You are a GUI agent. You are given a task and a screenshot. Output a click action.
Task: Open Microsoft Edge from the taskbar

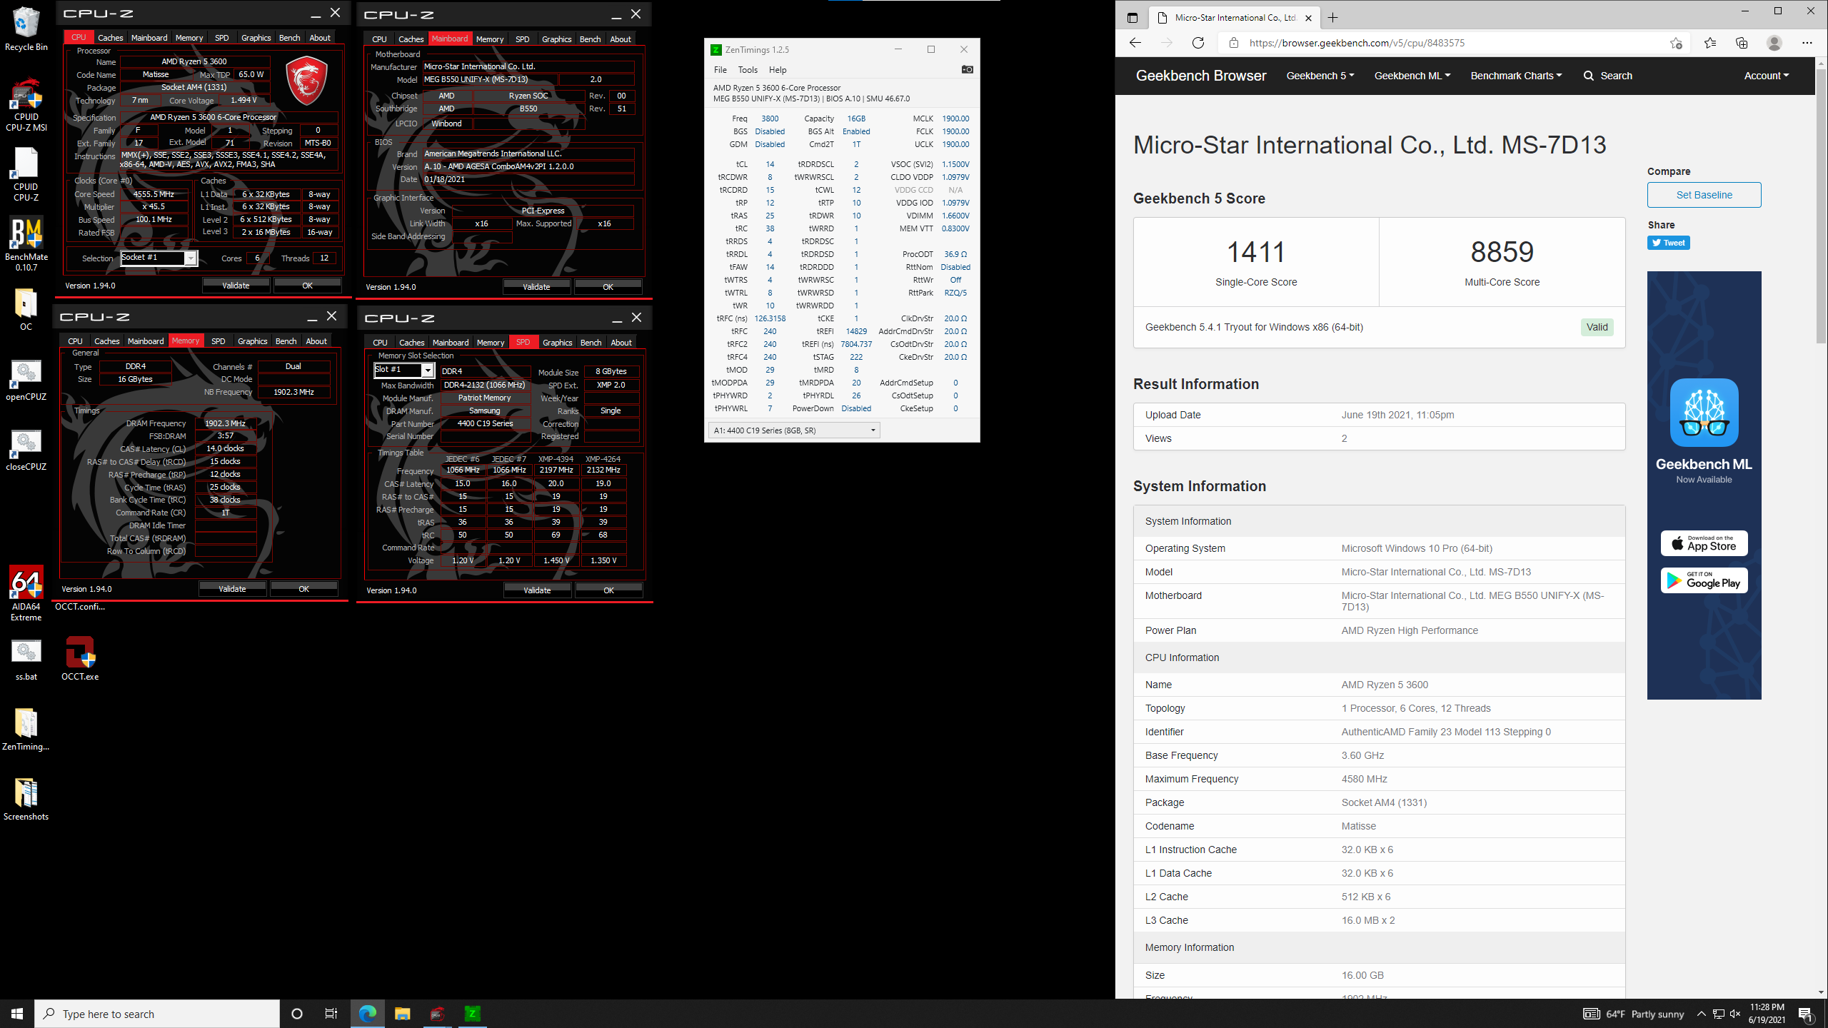pos(367,1014)
